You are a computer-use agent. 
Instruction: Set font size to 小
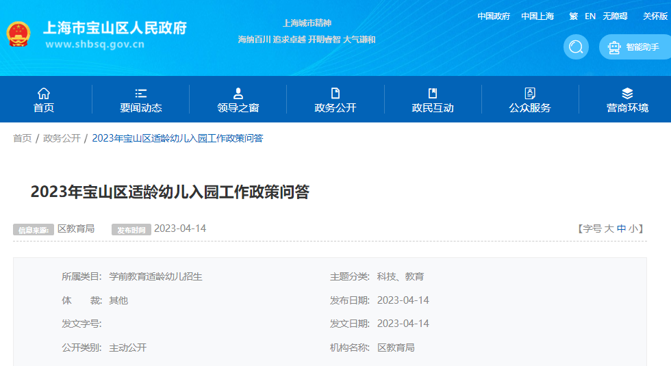click(633, 228)
